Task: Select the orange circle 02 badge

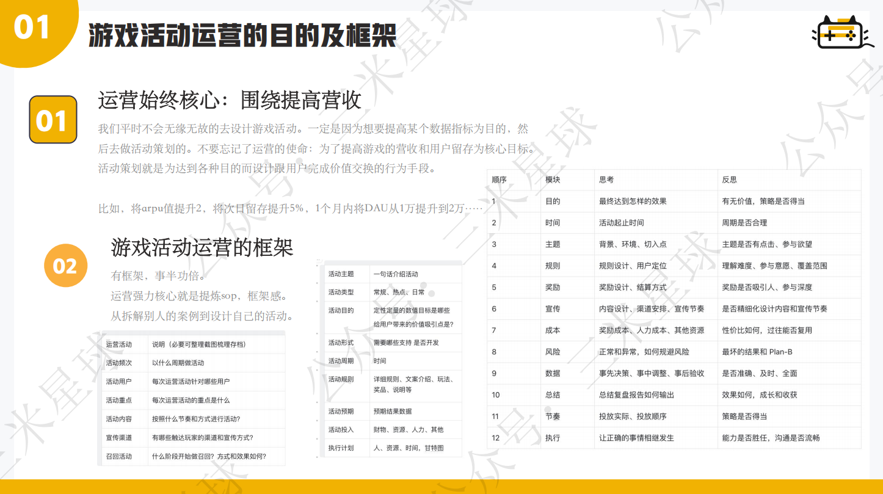Action: [x=65, y=266]
